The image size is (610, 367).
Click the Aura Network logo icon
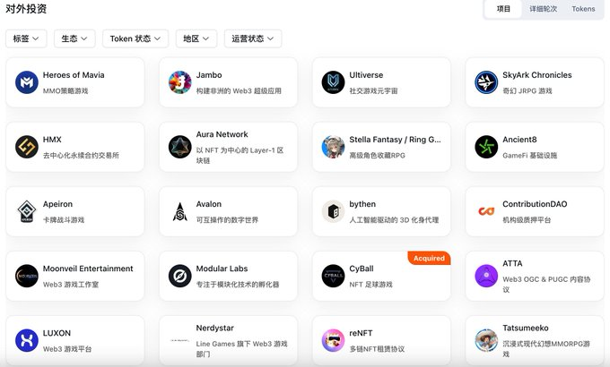(179, 147)
